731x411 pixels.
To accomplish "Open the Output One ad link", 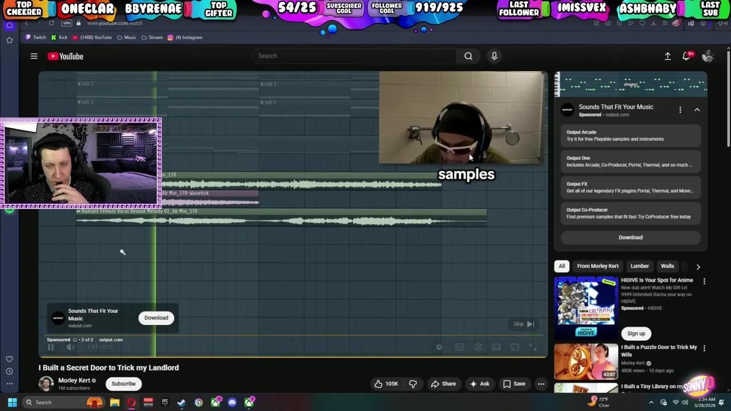I will [630, 162].
